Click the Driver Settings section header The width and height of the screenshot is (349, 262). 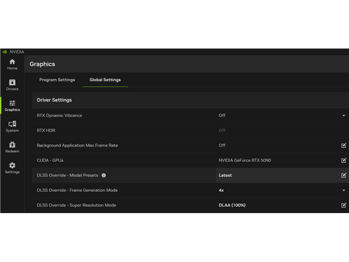pos(54,100)
